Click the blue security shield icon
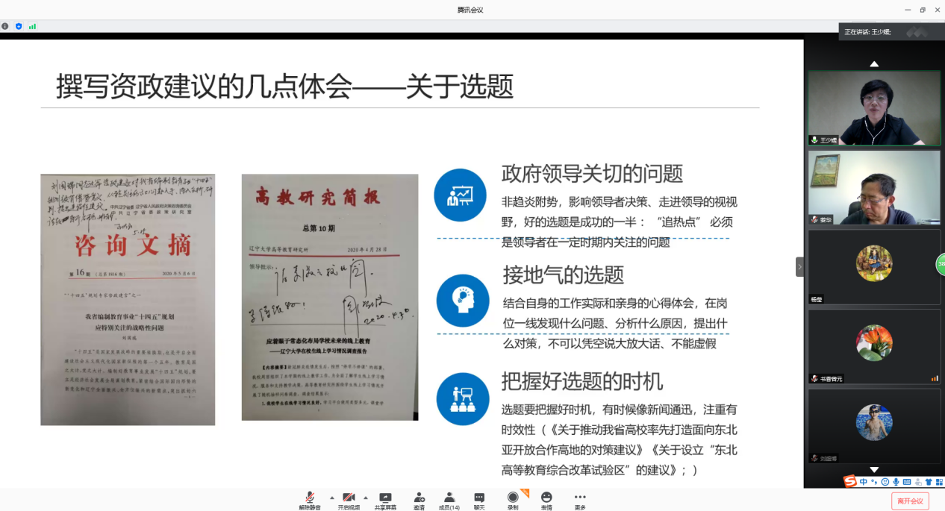This screenshot has height=511, width=945. tap(19, 26)
